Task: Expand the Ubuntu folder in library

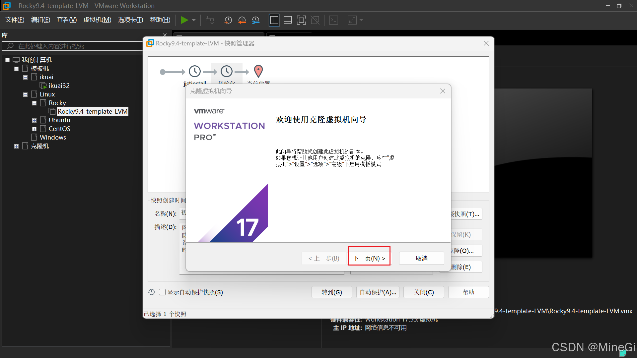Action: point(34,120)
